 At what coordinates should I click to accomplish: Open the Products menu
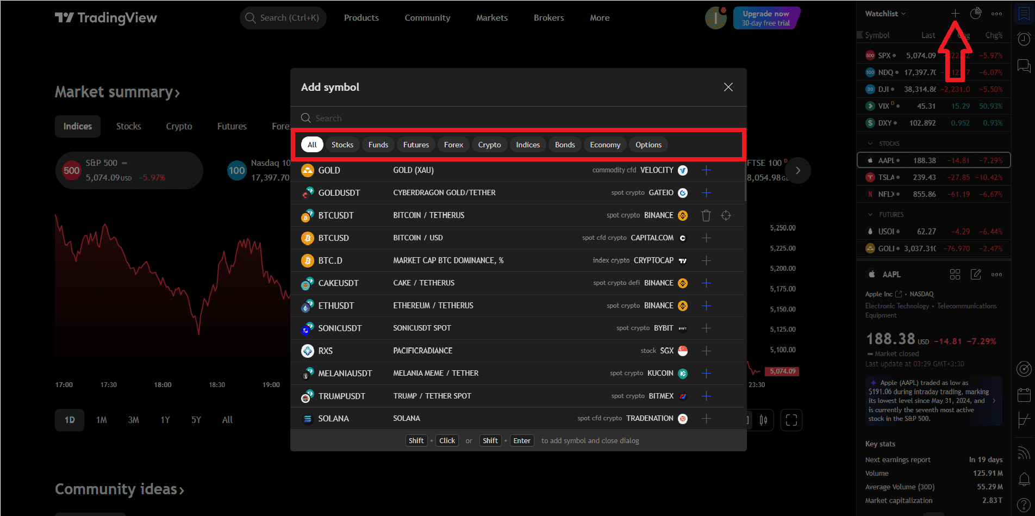(x=361, y=18)
